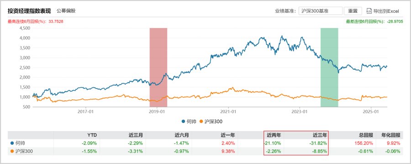Select the 公募偏股 tab label
411x164 pixels.
[x=66, y=11]
